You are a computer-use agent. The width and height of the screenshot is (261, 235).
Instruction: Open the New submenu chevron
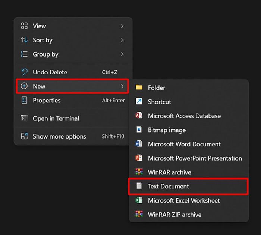tap(122, 86)
